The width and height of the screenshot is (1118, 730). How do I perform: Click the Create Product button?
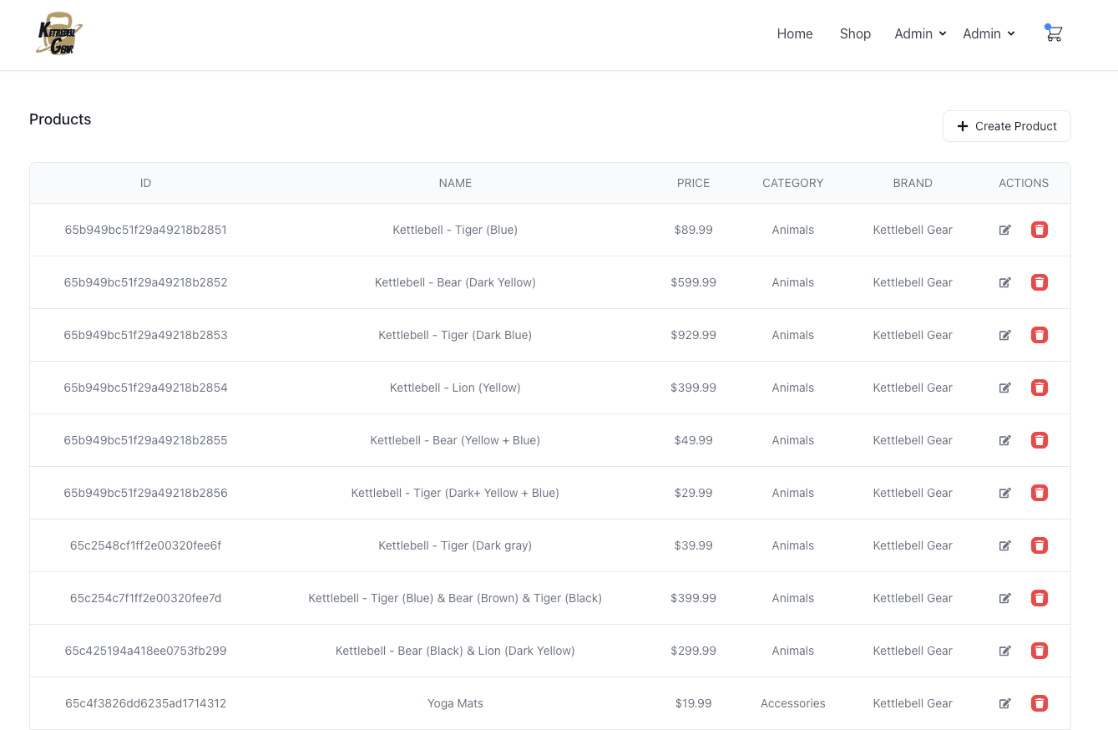click(1006, 125)
